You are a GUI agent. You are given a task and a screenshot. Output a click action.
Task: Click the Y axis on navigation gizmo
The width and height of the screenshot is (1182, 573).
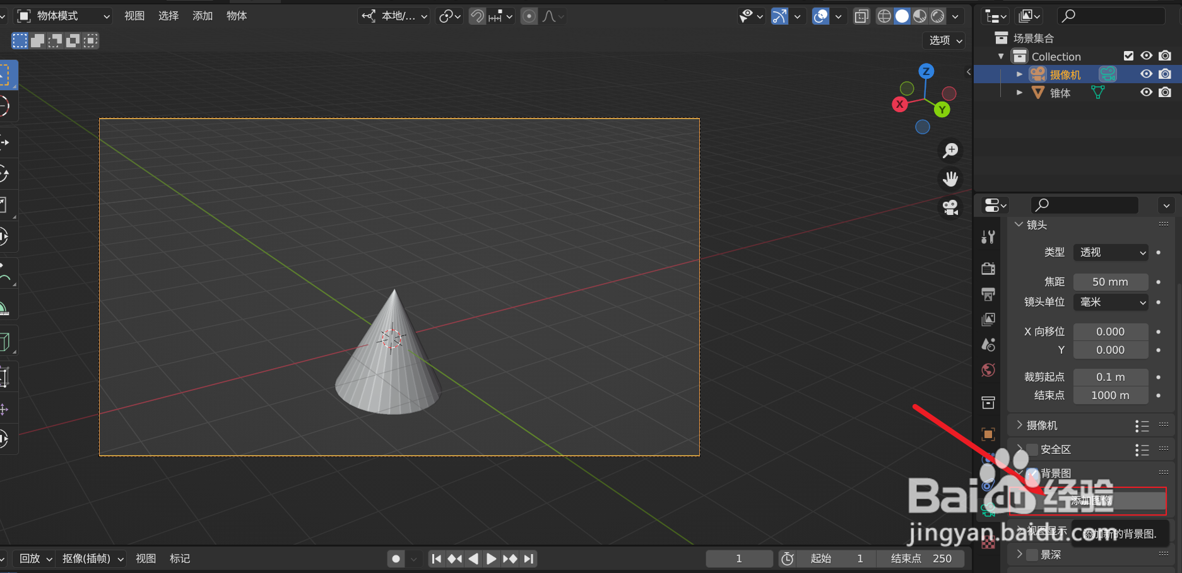click(942, 110)
